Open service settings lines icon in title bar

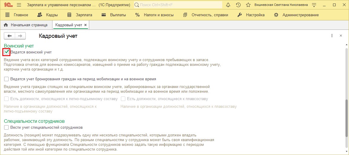pyautogui.click(x=314, y=5)
